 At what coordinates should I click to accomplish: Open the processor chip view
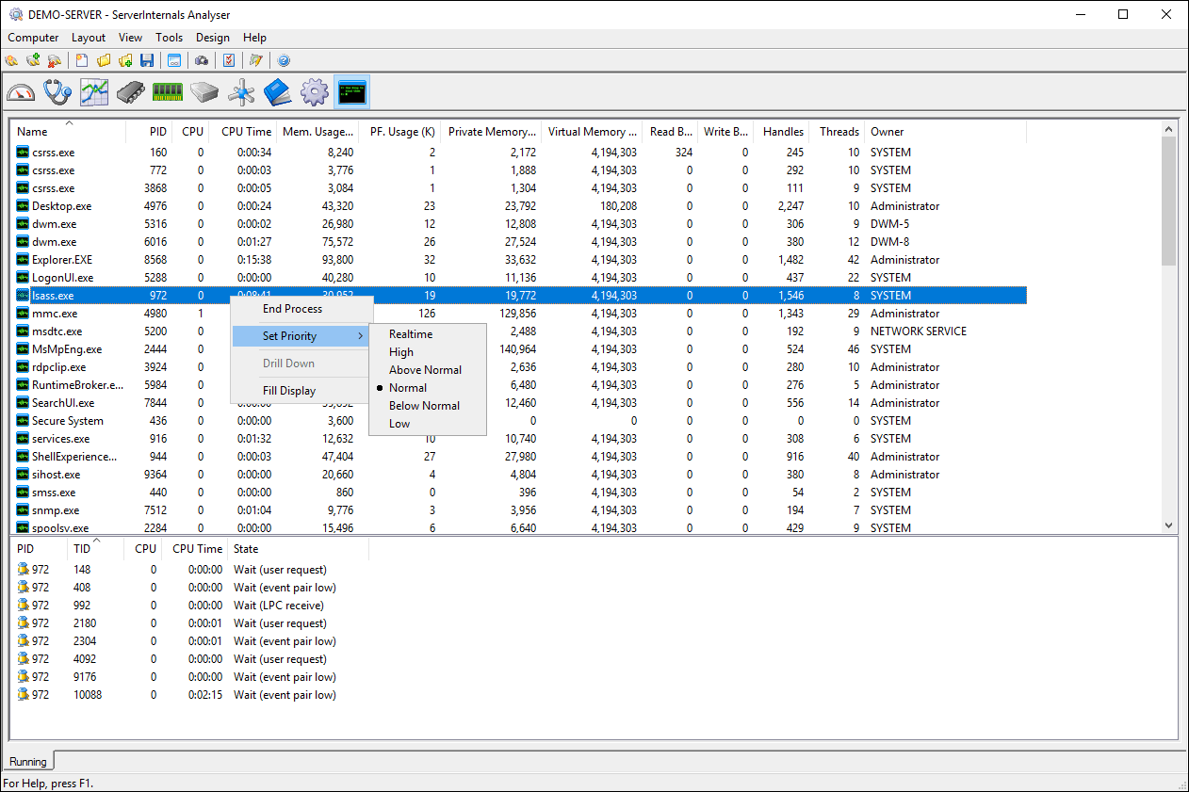click(131, 92)
